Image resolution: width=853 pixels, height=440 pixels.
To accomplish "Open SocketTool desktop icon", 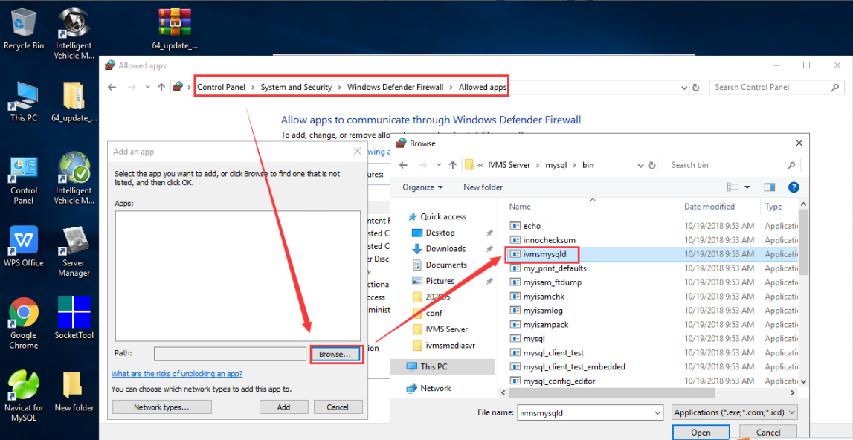I will [x=74, y=318].
